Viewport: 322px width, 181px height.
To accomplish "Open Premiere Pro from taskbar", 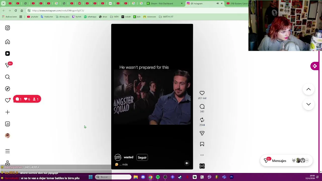I will [231, 177].
